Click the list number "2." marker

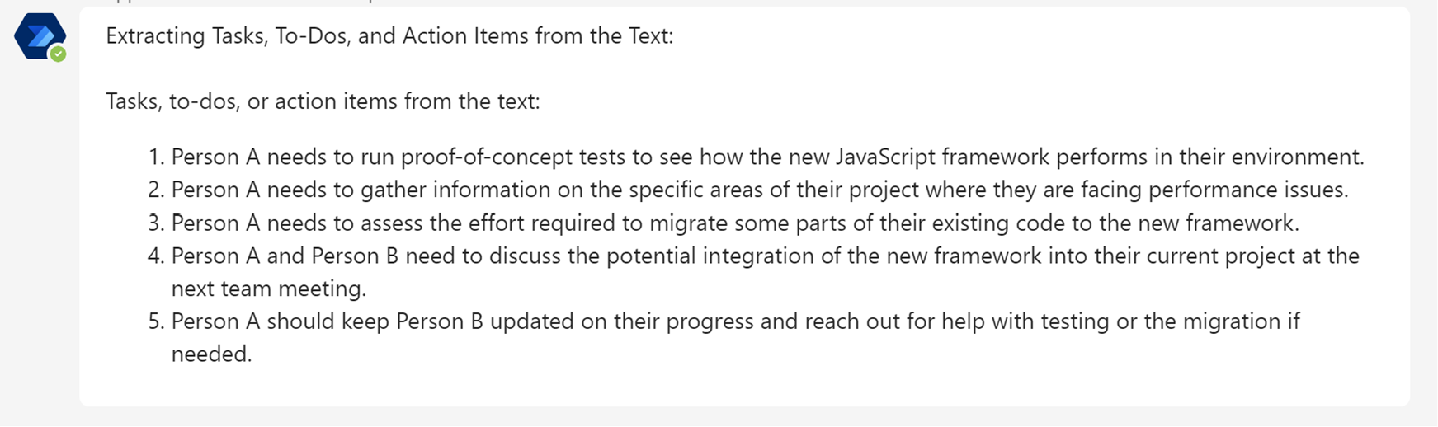tap(156, 190)
